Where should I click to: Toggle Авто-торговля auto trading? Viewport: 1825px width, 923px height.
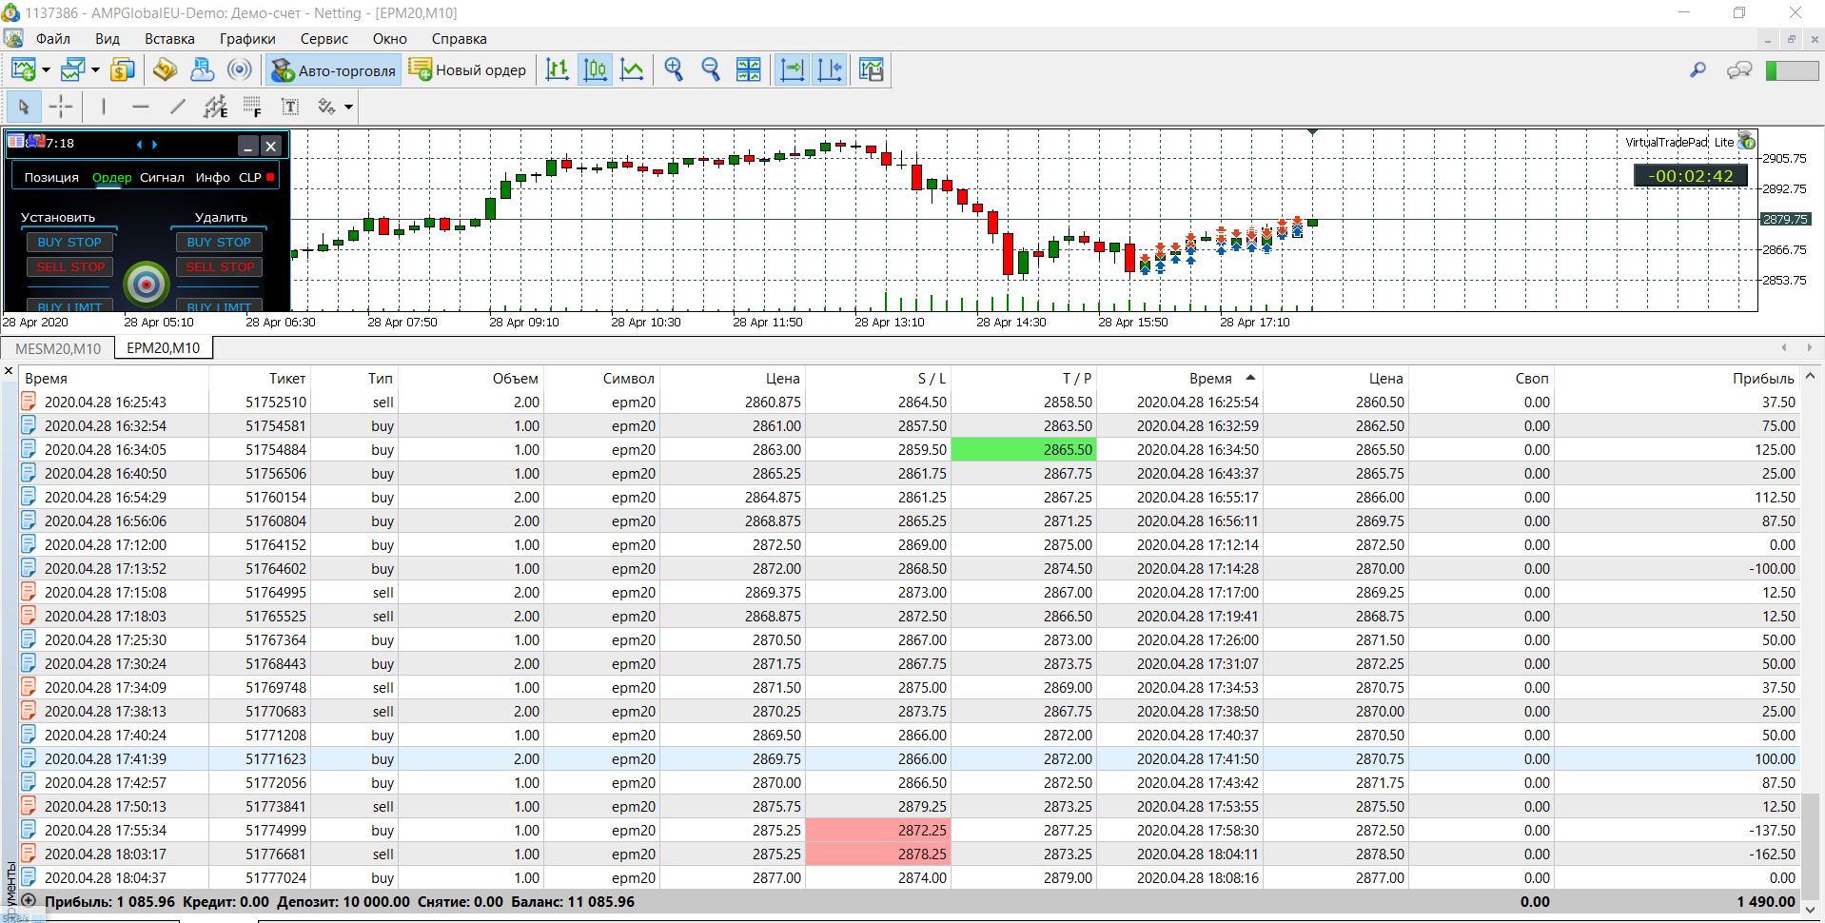[x=333, y=70]
